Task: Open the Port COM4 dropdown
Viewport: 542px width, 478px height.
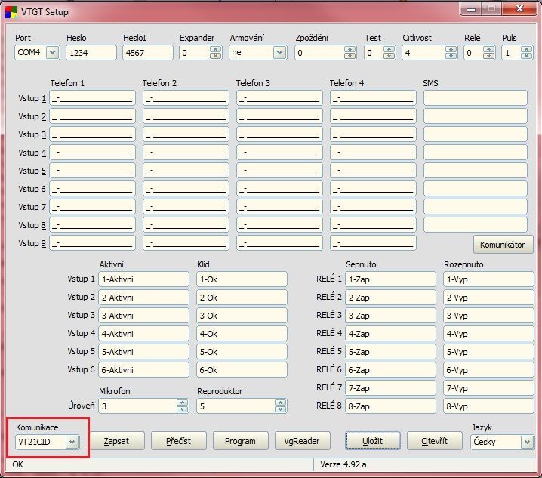Action: tap(52, 53)
